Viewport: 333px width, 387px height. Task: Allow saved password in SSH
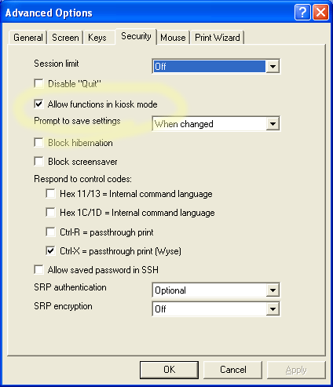(x=38, y=270)
